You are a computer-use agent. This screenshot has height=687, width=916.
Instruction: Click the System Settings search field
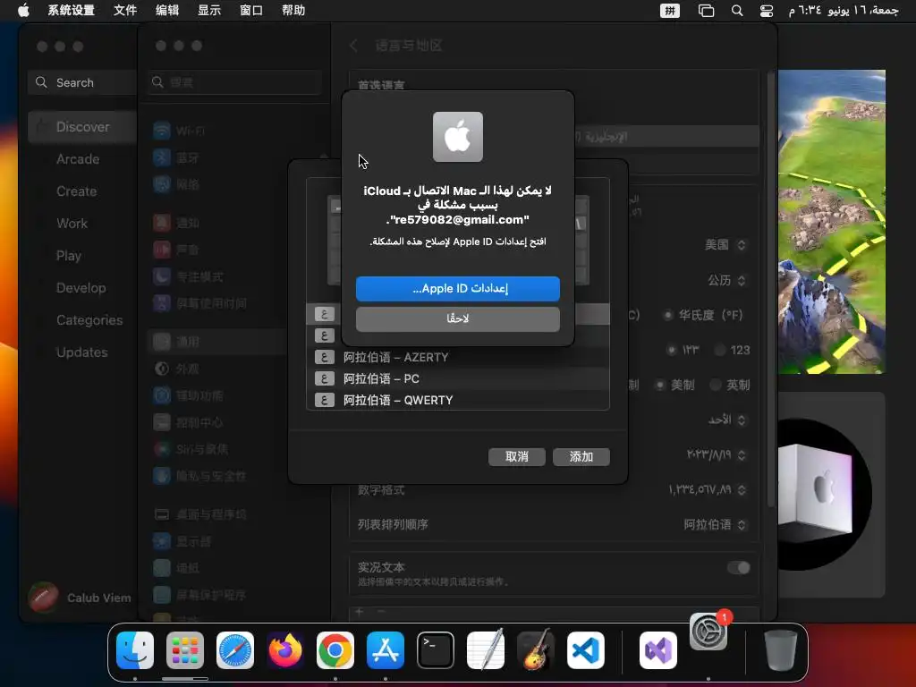[233, 81]
